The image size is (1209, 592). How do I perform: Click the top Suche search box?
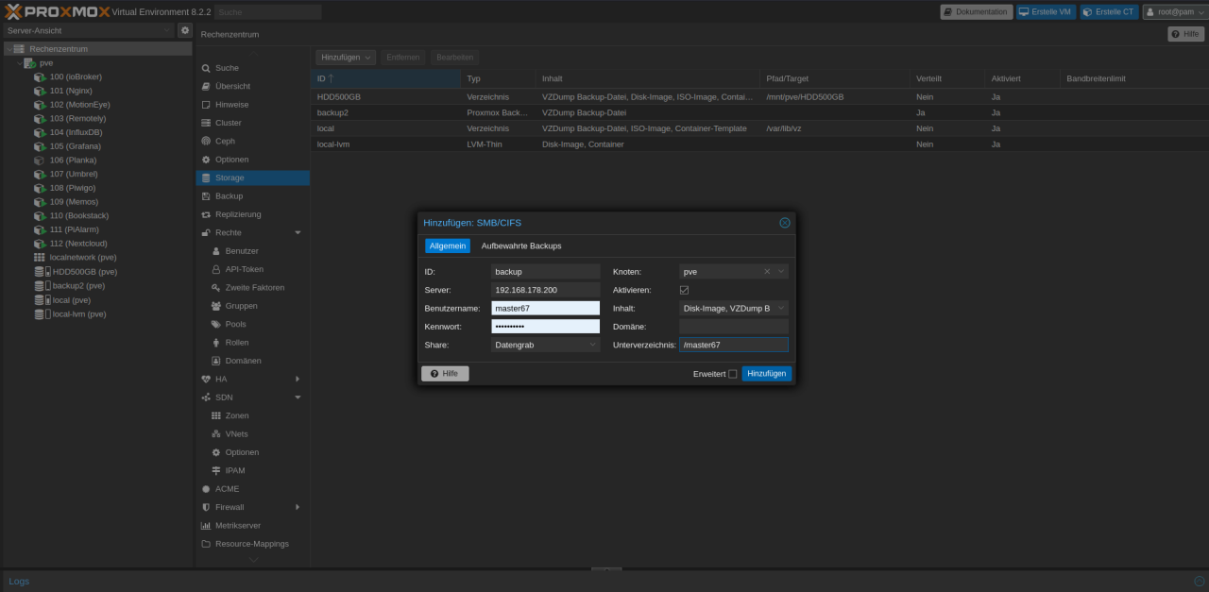268,12
